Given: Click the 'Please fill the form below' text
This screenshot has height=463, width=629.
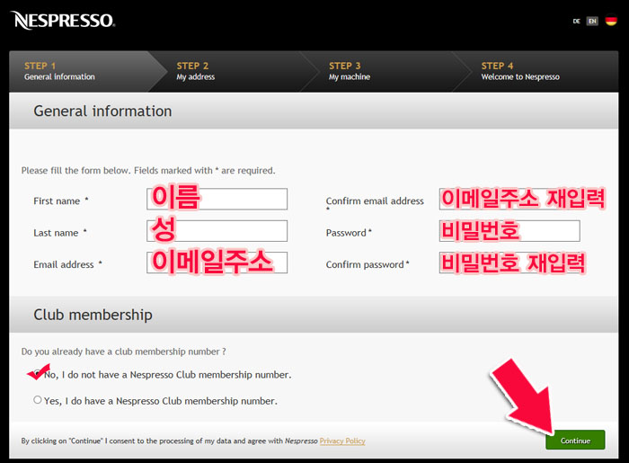Looking at the screenshot, I should coord(148,171).
